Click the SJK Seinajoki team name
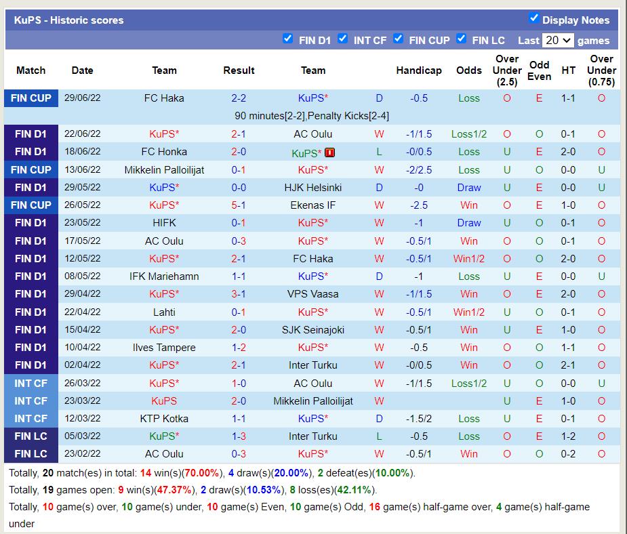Viewport: 627px width, 534px height. coord(312,330)
